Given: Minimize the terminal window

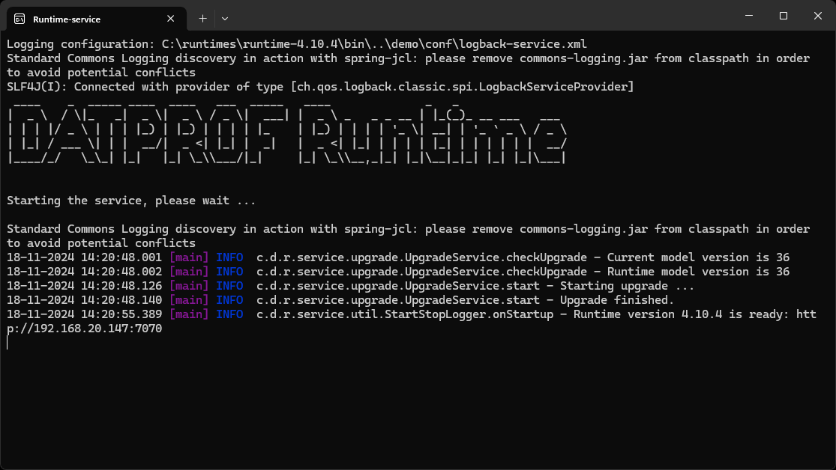Looking at the screenshot, I should click(x=749, y=16).
